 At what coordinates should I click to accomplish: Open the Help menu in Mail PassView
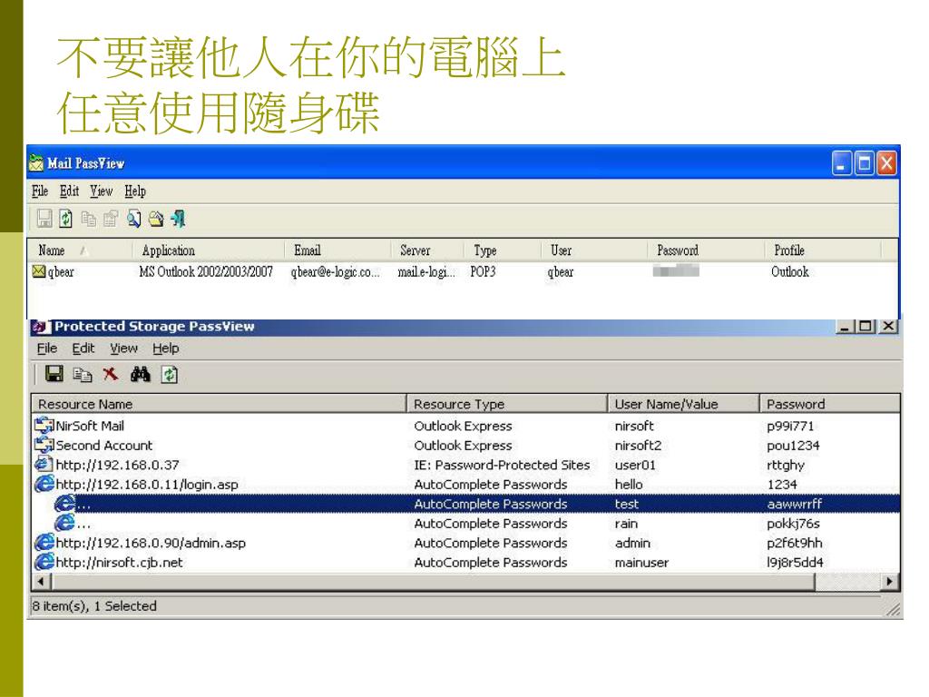pyautogui.click(x=135, y=191)
